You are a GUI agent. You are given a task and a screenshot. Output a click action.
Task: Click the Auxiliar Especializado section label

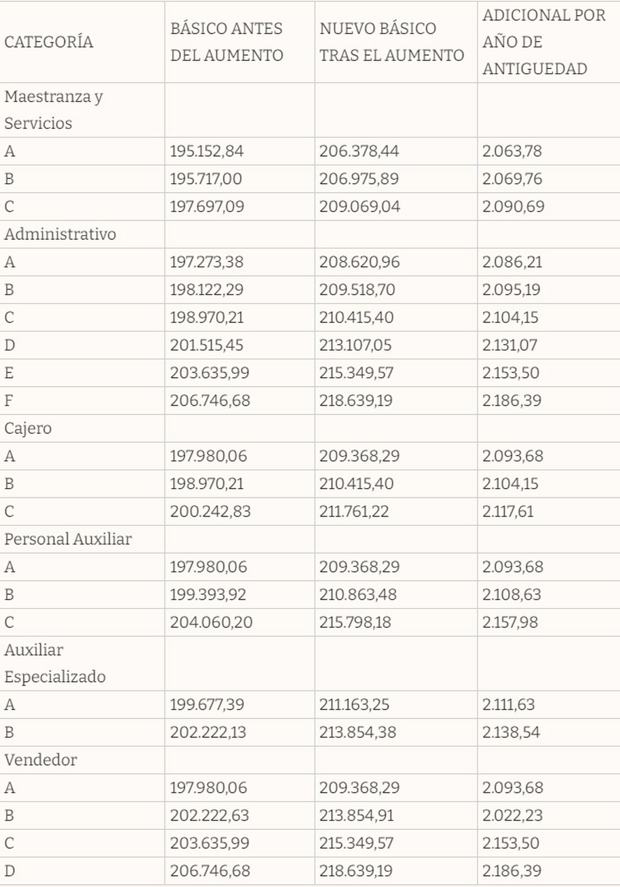pos(55,663)
